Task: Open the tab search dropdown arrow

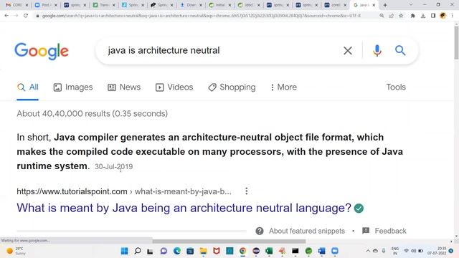Action: [x=411, y=5]
